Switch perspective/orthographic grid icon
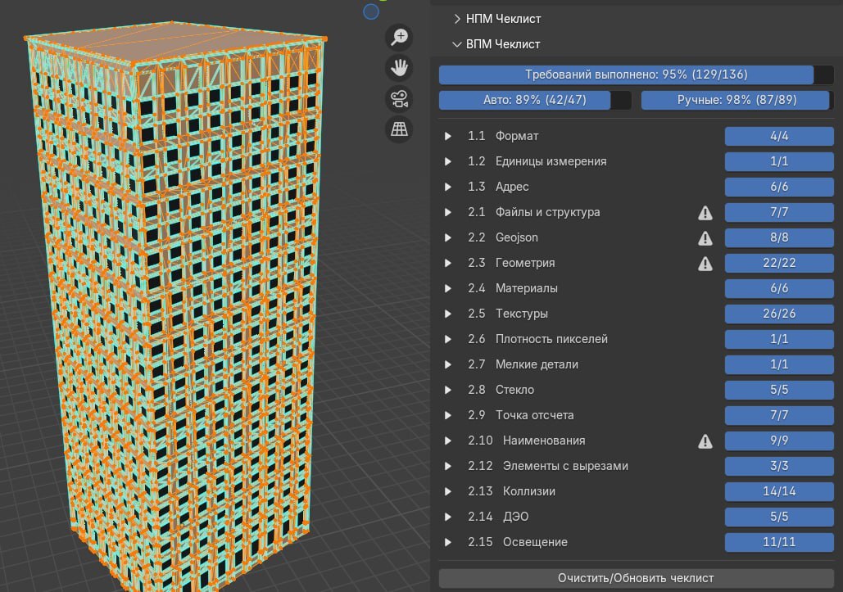Image resolution: width=843 pixels, height=592 pixels. coord(399,129)
